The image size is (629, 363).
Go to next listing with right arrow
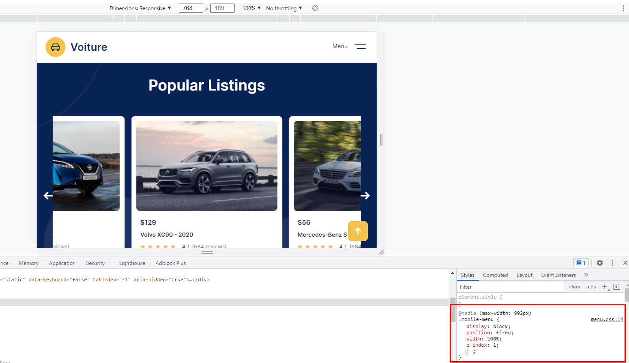365,196
